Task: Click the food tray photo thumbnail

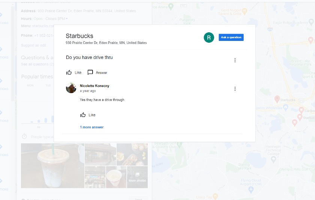Action: coord(132,154)
